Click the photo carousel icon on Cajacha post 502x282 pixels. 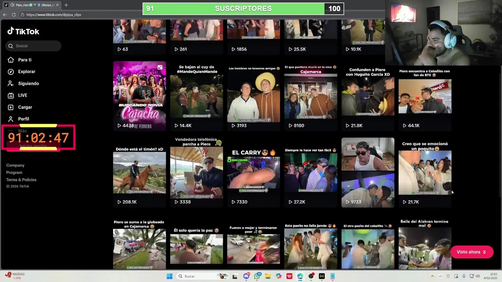click(160, 67)
